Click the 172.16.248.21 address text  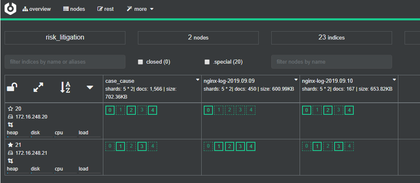click(x=31, y=153)
